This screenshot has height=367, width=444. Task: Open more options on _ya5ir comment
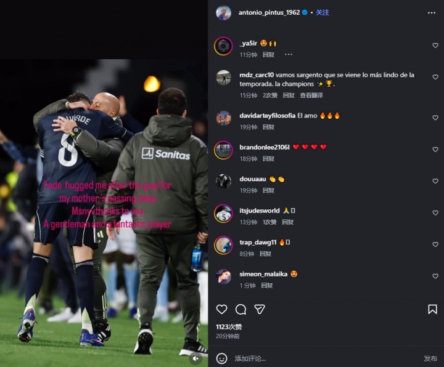pyautogui.click(x=288, y=54)
